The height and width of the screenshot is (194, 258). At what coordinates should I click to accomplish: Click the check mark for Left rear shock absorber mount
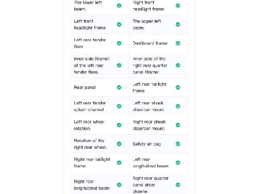coord(178,106)
